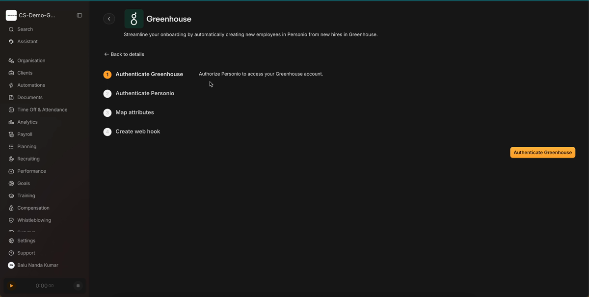The image size is (589, 297).
Task: Click the Analytics bar chart icon
Action: [11, 122]
